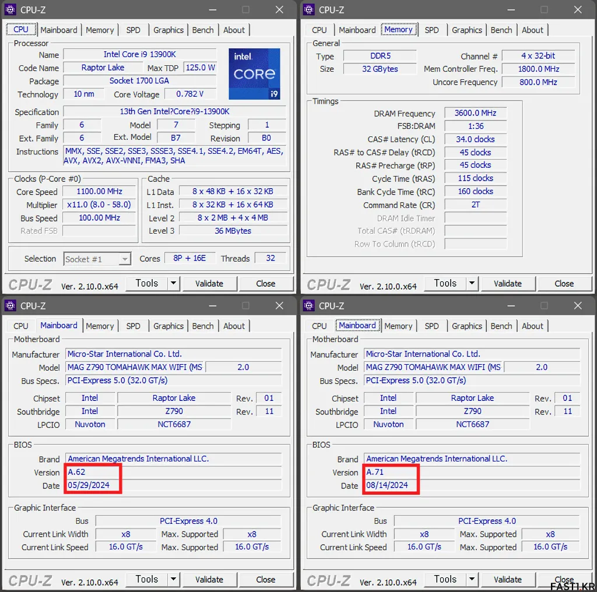This screenshot has height=592, width=597.
Task: Open Graphics tab in top-right Memory window
Action: (467, 30)
